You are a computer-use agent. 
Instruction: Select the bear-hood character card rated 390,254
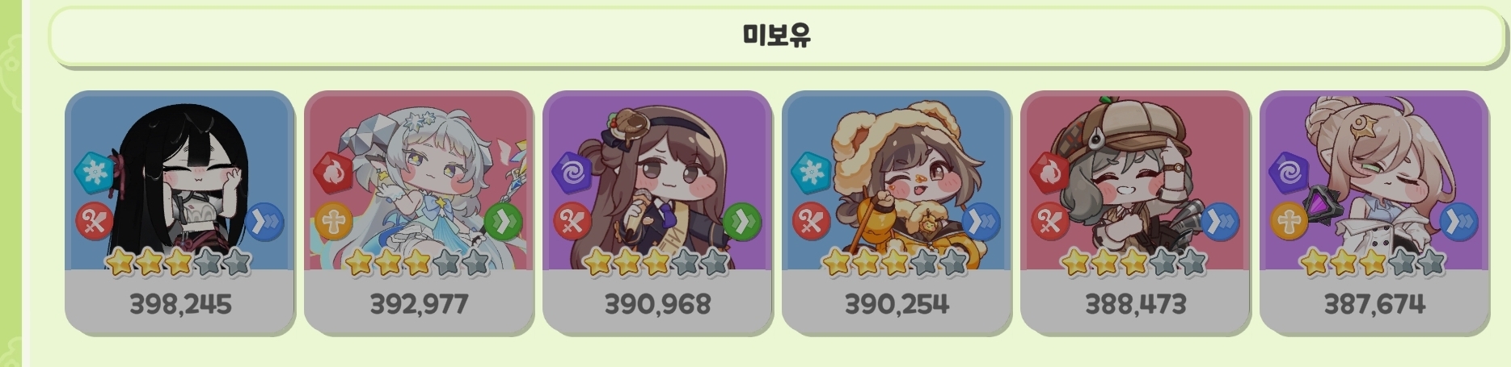click(897, 212)
